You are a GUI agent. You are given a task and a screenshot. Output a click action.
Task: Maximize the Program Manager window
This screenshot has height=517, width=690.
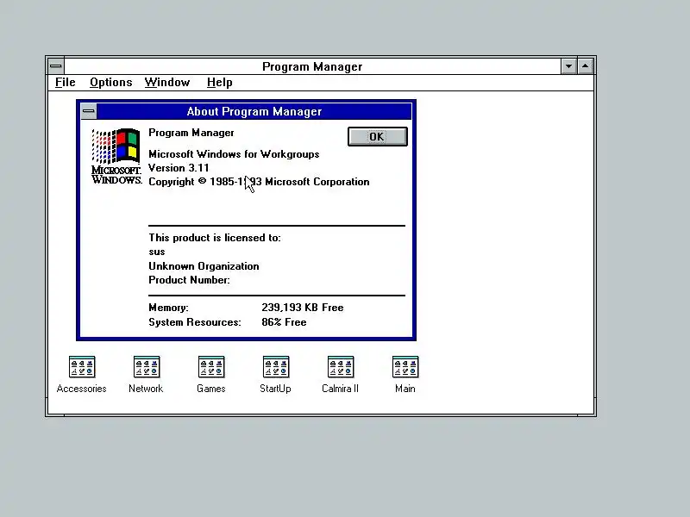pos(586,66)
